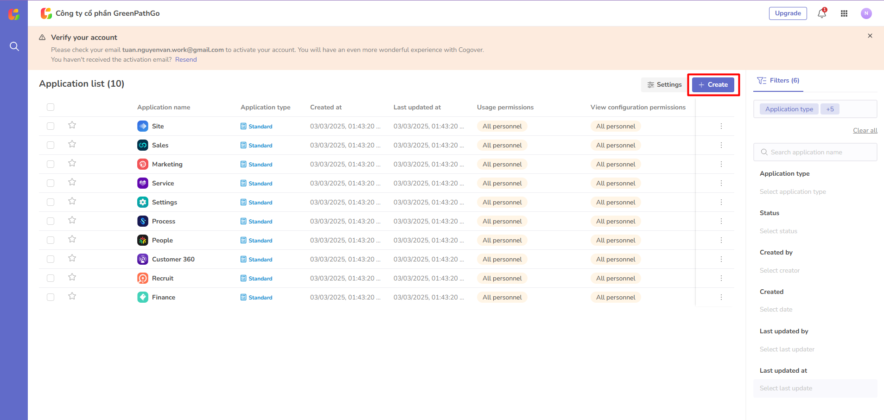Click the +5 filter chip

[x=830, y=109]
